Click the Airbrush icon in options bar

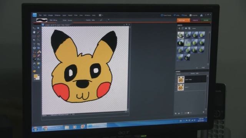101,20
